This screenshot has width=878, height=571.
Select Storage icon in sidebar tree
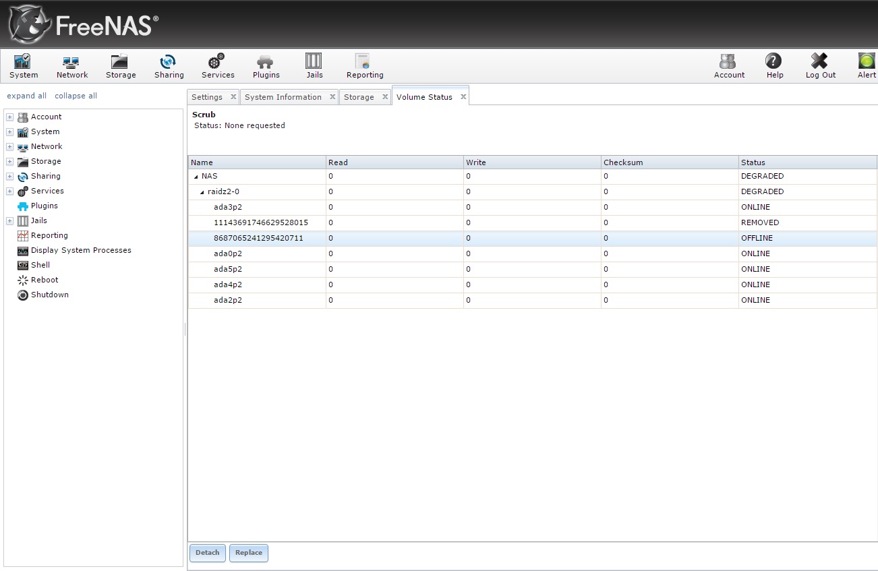click(23, 162)
